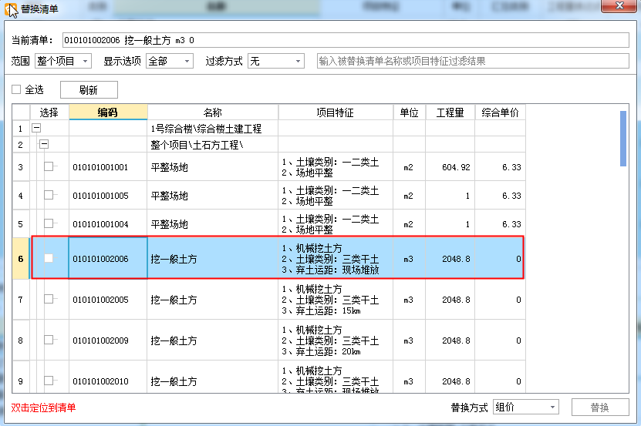Screen dimensions: 641x426
Task: Toggle checkbox for row 9 挖一般土方
Action: point(49,381)
